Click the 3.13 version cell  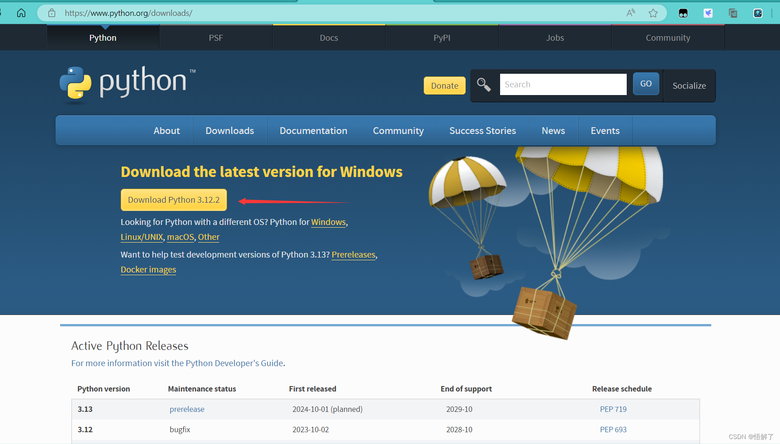(85, 409)
